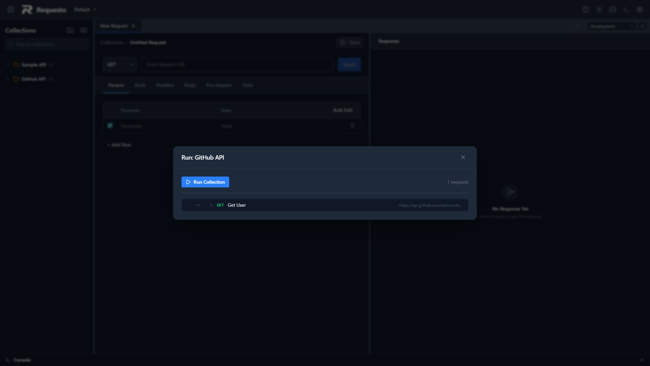Open the hamburger menu in the top bar
650x366 pixels.
click(x=11, y=9)
